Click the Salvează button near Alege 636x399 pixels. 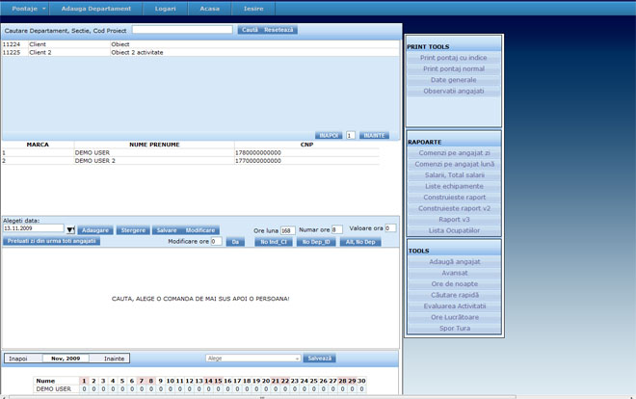[320, 359]
